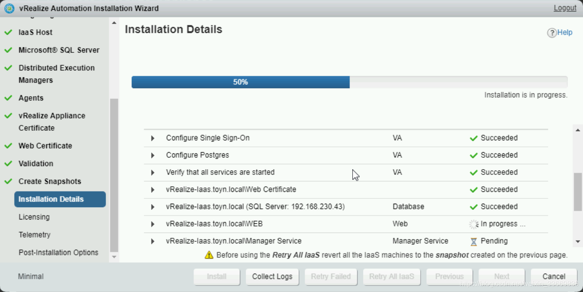The image size is (583, 292).
Task: Click the Collect Logs button
Action: [272, 277]
